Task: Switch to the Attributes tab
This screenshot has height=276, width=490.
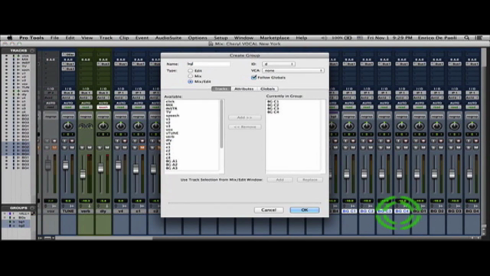Action: coord(243,89)
